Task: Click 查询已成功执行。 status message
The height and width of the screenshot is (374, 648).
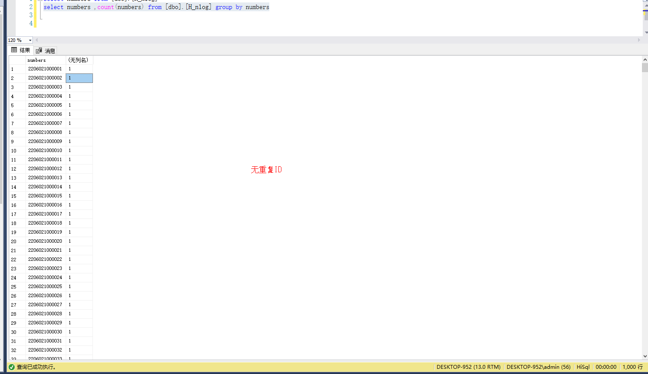Action: (36, 367)
